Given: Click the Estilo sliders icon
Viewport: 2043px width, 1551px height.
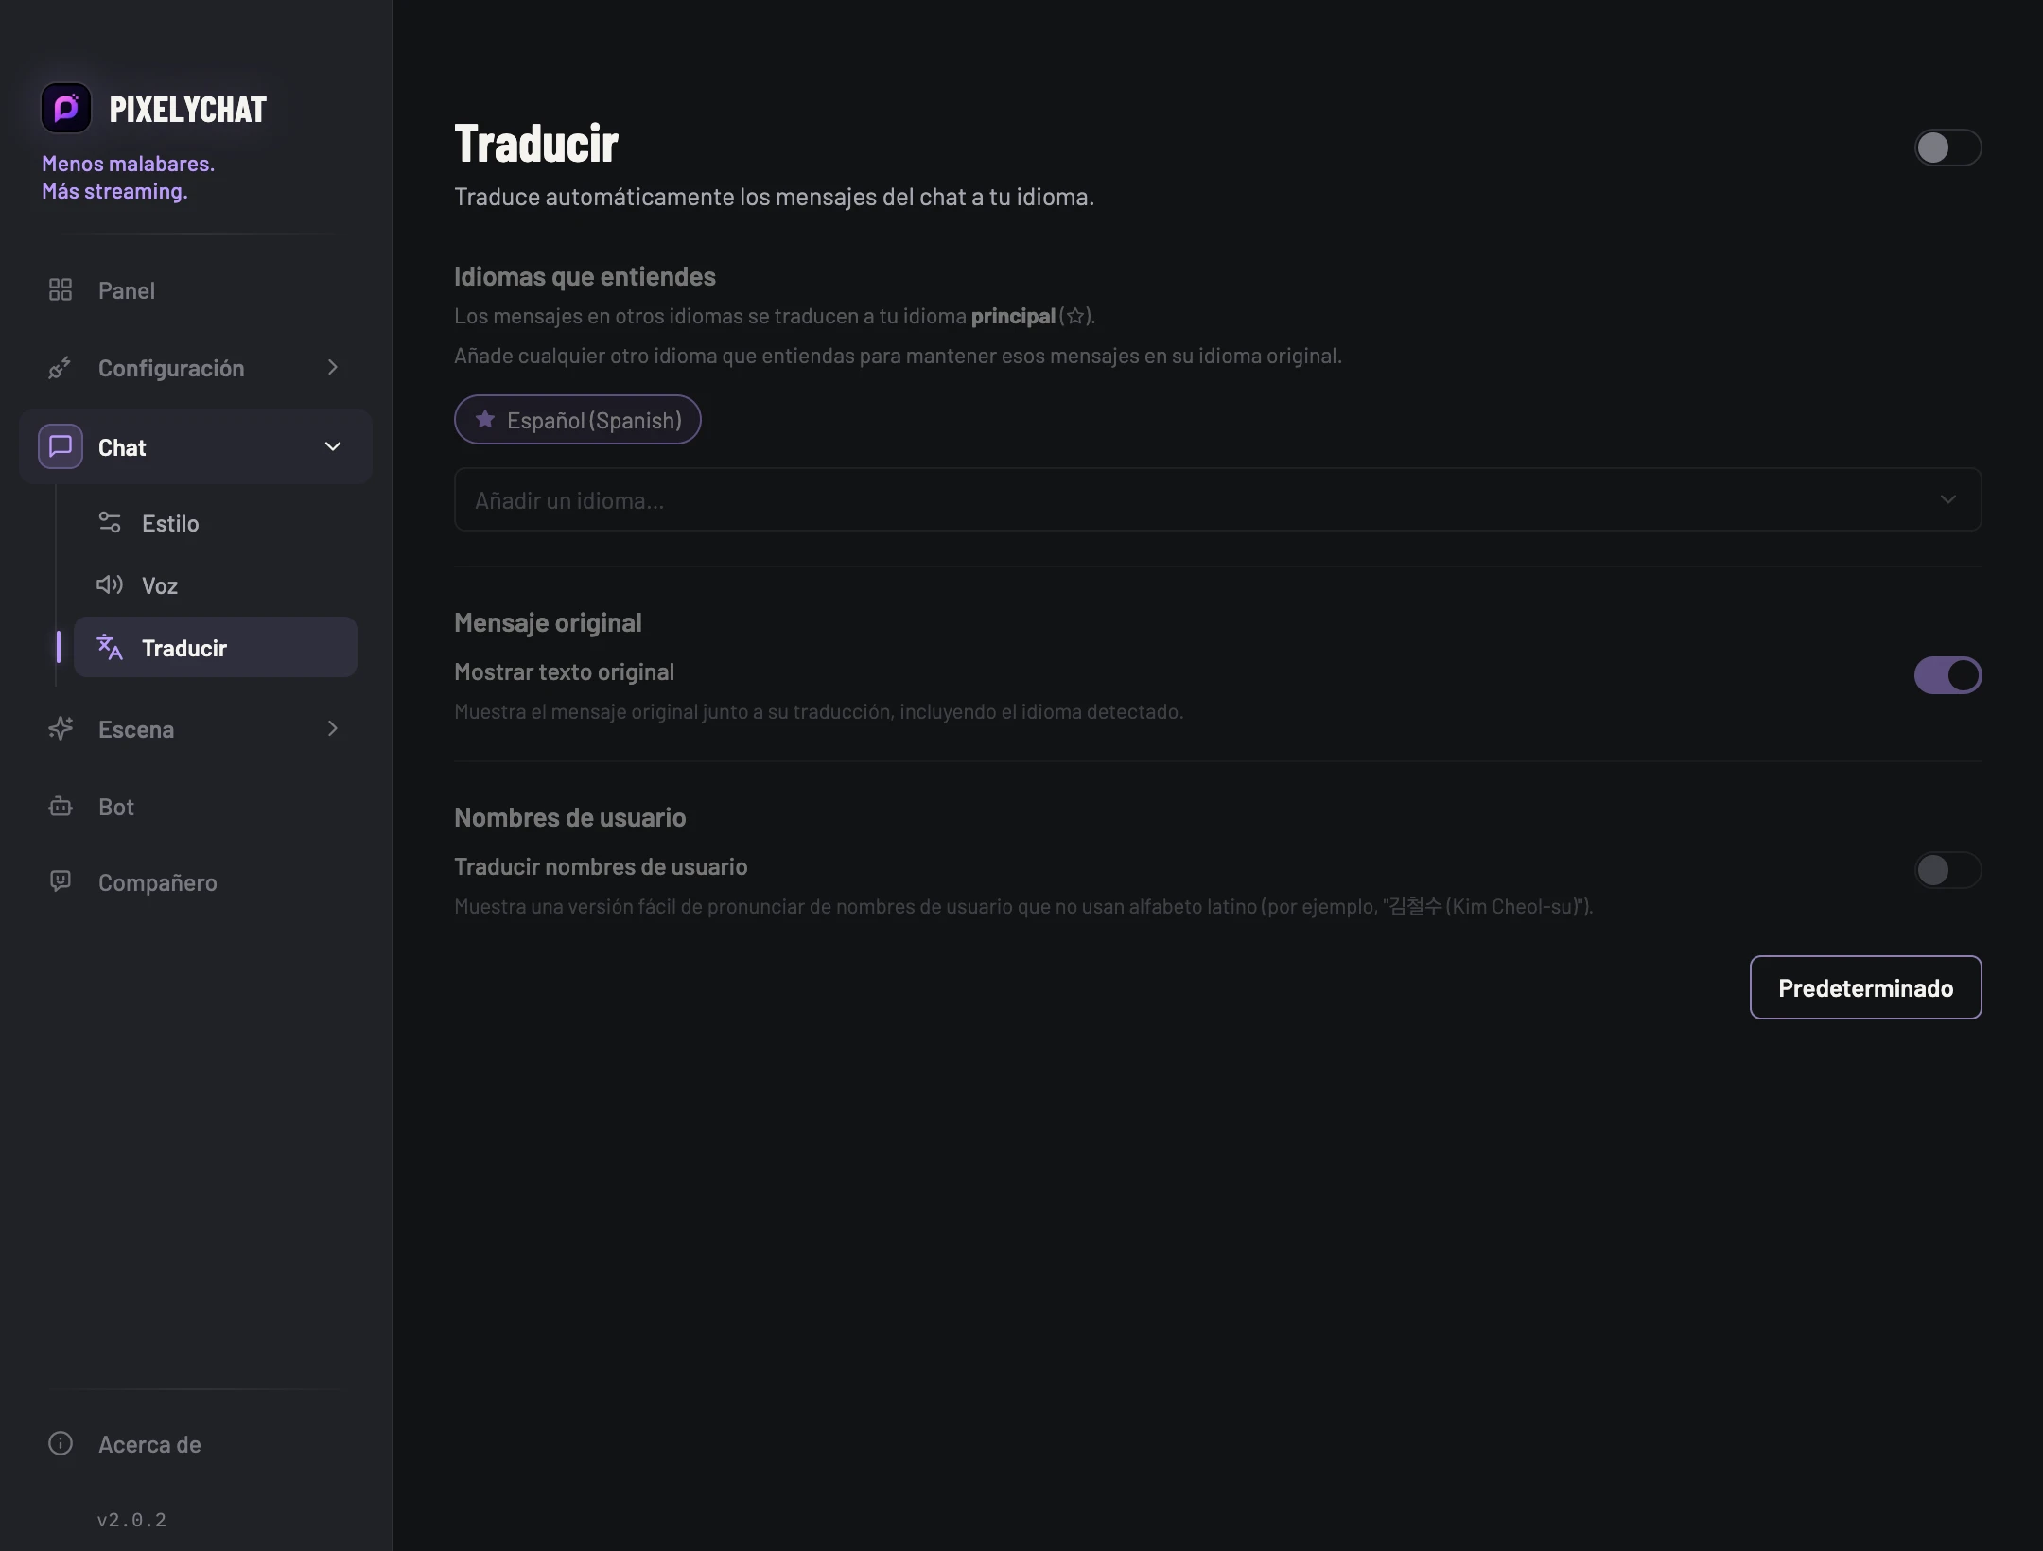Looking at the screenshot, I should [x=110, y=522].
